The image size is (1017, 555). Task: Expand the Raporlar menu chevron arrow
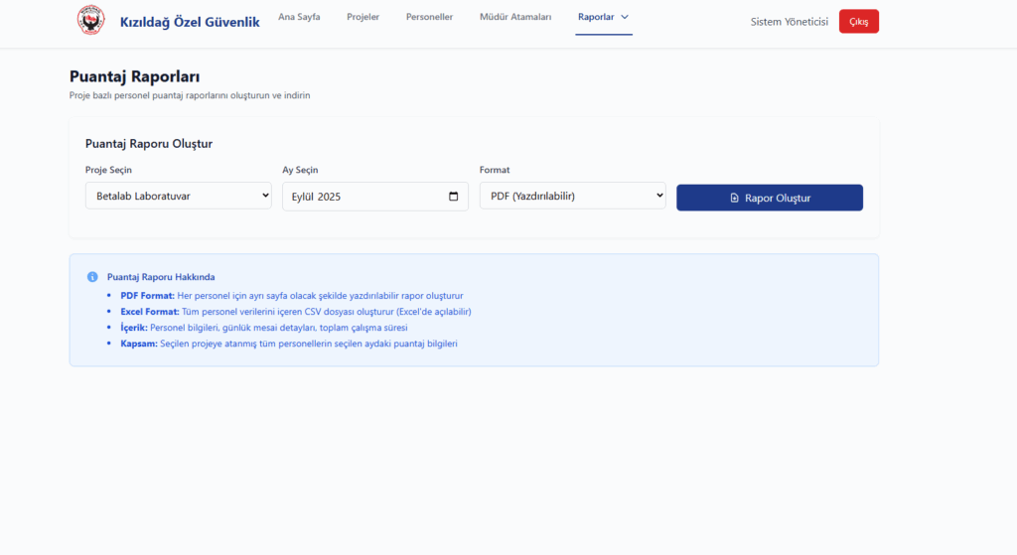pos(625,17)
